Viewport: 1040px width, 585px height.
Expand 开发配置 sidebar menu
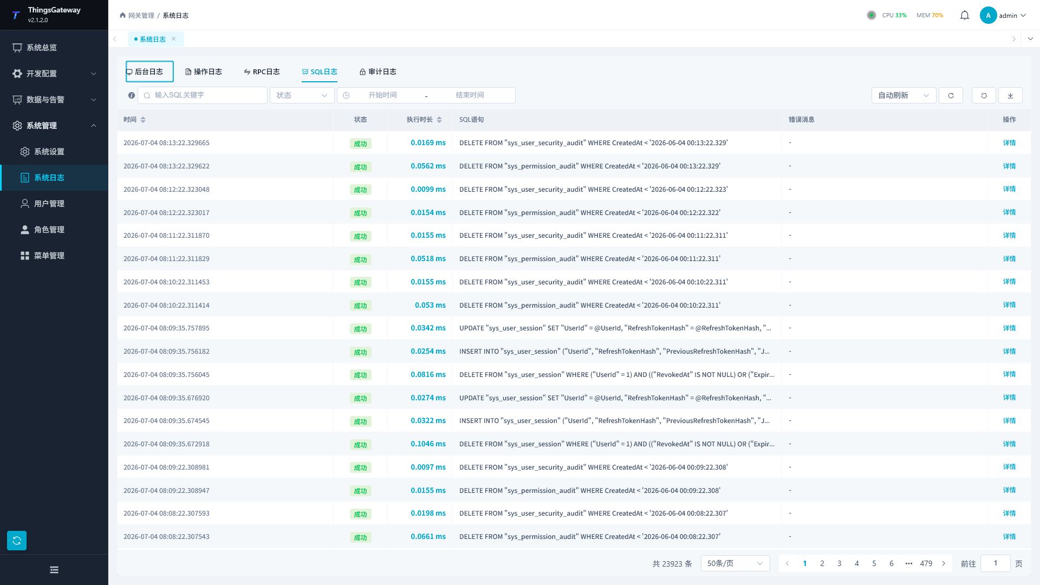[x=54, y=74]
